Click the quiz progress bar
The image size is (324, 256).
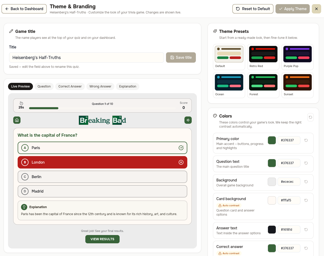(102, 108)
